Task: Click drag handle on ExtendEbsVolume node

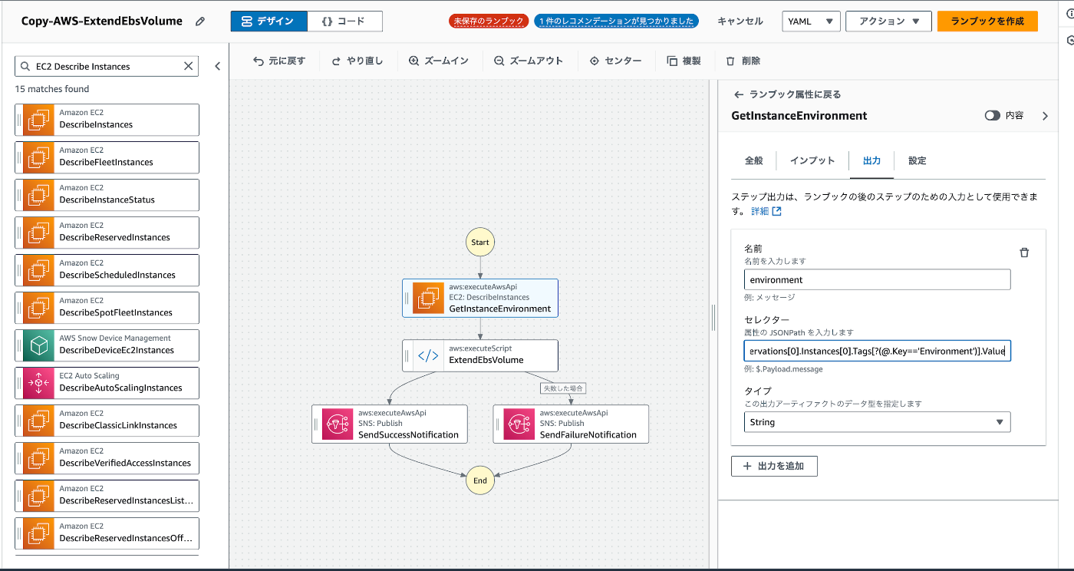Action: coord(407,355)
